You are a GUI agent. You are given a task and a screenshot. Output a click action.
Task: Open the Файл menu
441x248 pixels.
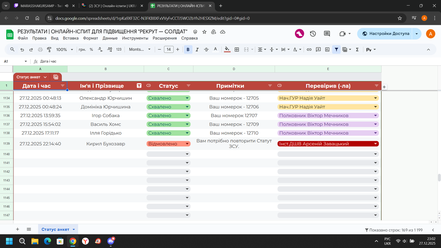point(23,38)
